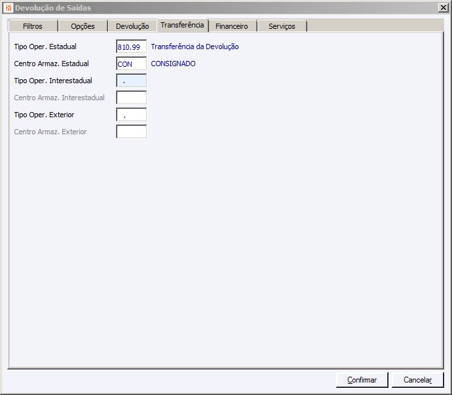Click the Centro Armaz. Exterior field

click(x=132, y=132)
